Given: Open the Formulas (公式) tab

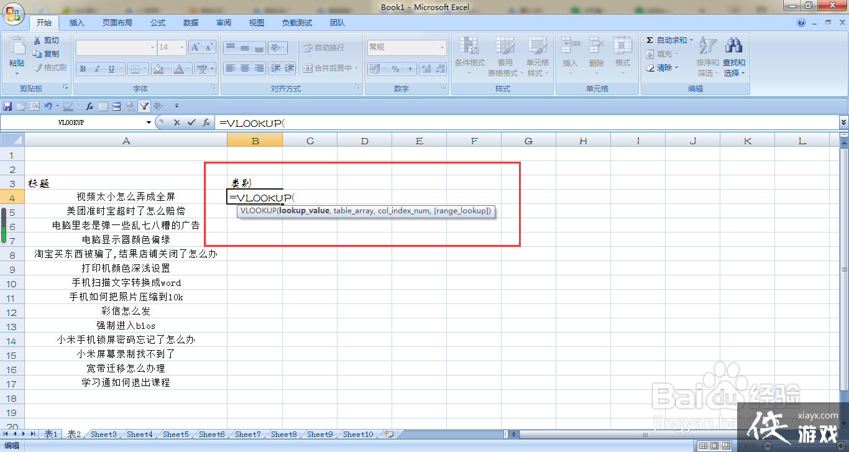Looking at the screenshot, I should pos(158,22).
